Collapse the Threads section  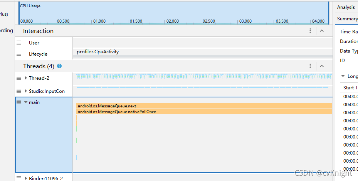[x=322, y=66]
